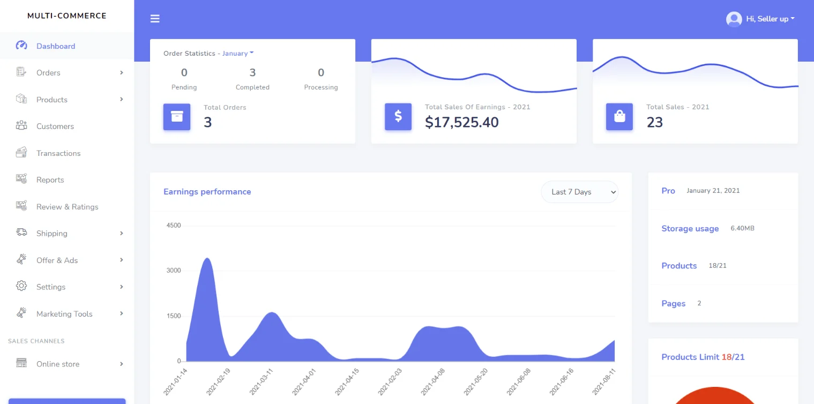The height and width of the screenshot is (404, 814).
Task: Click the Shipping truck icon
Action: click(21, 232)
